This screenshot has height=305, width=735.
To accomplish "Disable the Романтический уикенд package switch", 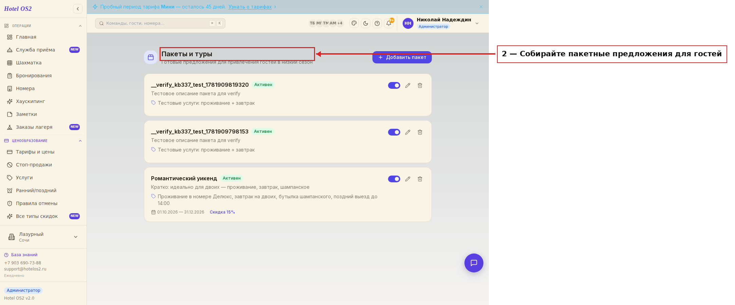I will 394,179.
